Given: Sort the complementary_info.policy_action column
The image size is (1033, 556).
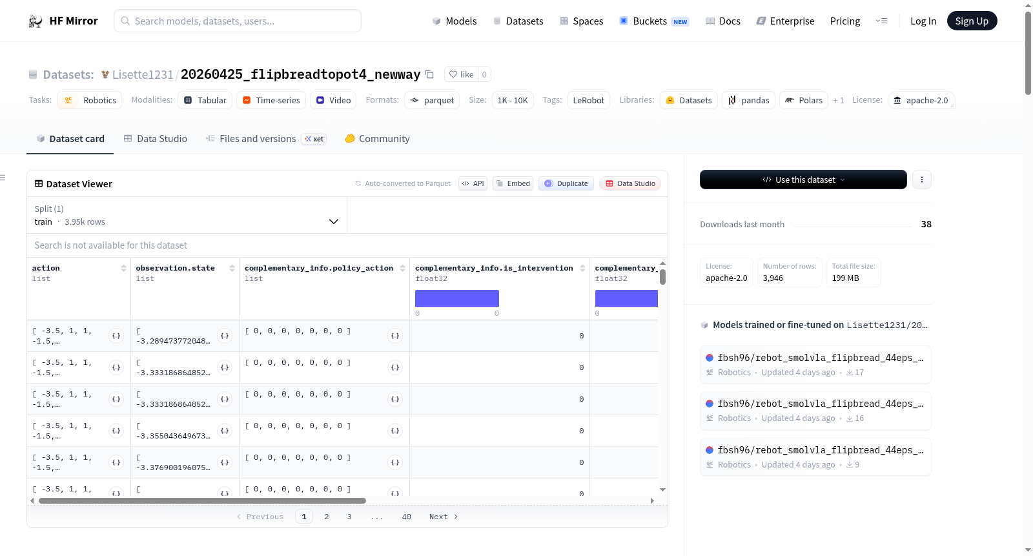Looking at the screenshot, I should 402,268.
